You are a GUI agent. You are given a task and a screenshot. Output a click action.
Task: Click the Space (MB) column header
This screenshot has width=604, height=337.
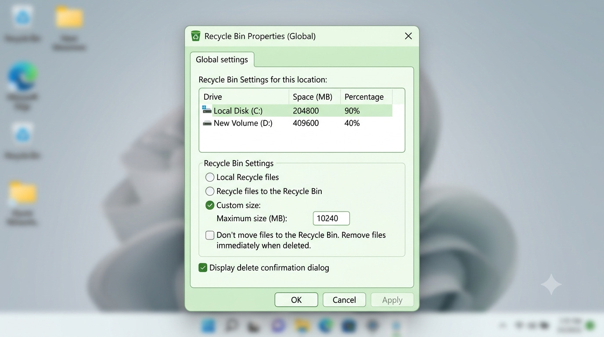[x=314, y=97]
